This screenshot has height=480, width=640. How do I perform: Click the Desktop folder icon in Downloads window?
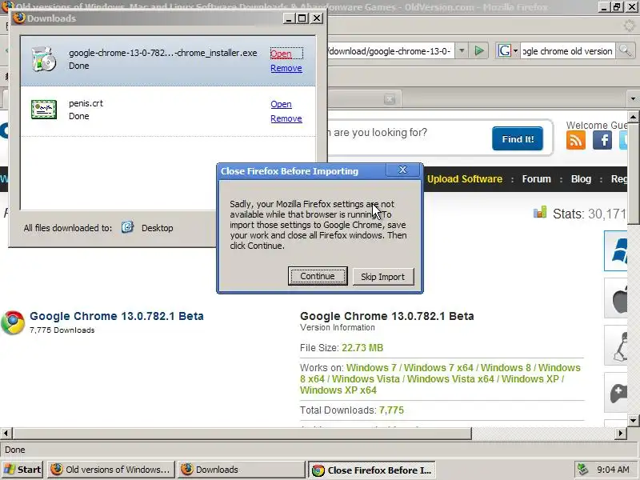pos(127,227)
